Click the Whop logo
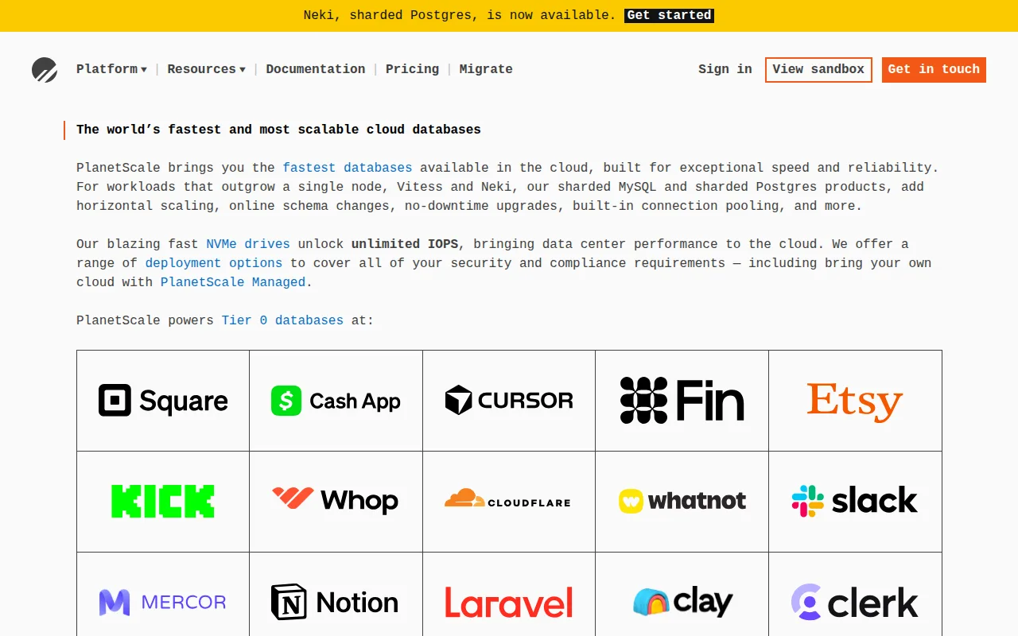The width and height of the screenshot is (1018, 636). click(336, 501)
